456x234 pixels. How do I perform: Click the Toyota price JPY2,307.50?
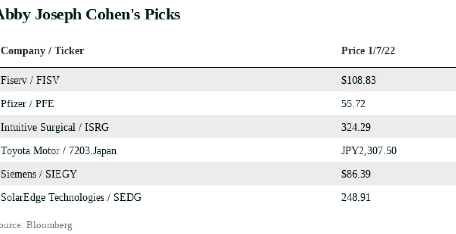(369, 151)
